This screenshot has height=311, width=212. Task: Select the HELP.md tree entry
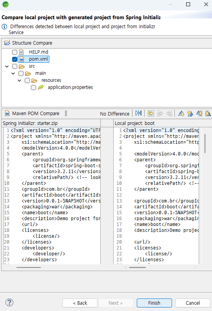pyautogui.click(x=38, y=52)
